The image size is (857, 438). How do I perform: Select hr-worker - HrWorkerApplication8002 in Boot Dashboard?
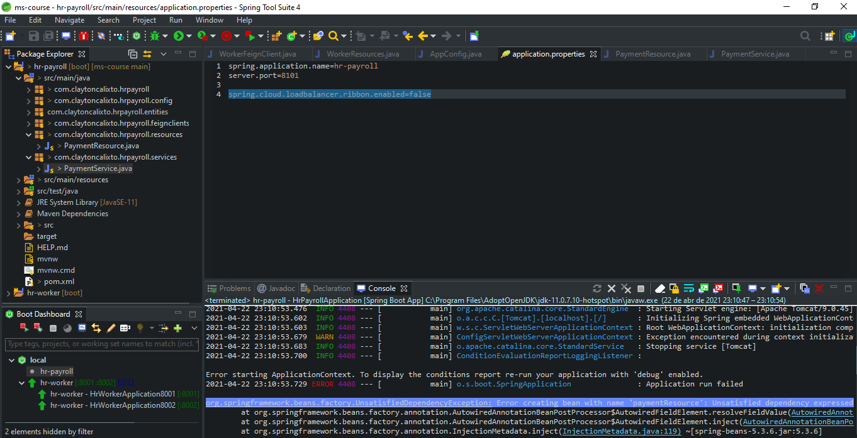pos(112,405)
